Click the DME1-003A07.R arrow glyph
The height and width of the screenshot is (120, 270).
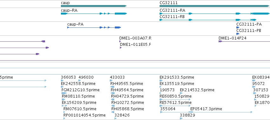pos(120,41)
